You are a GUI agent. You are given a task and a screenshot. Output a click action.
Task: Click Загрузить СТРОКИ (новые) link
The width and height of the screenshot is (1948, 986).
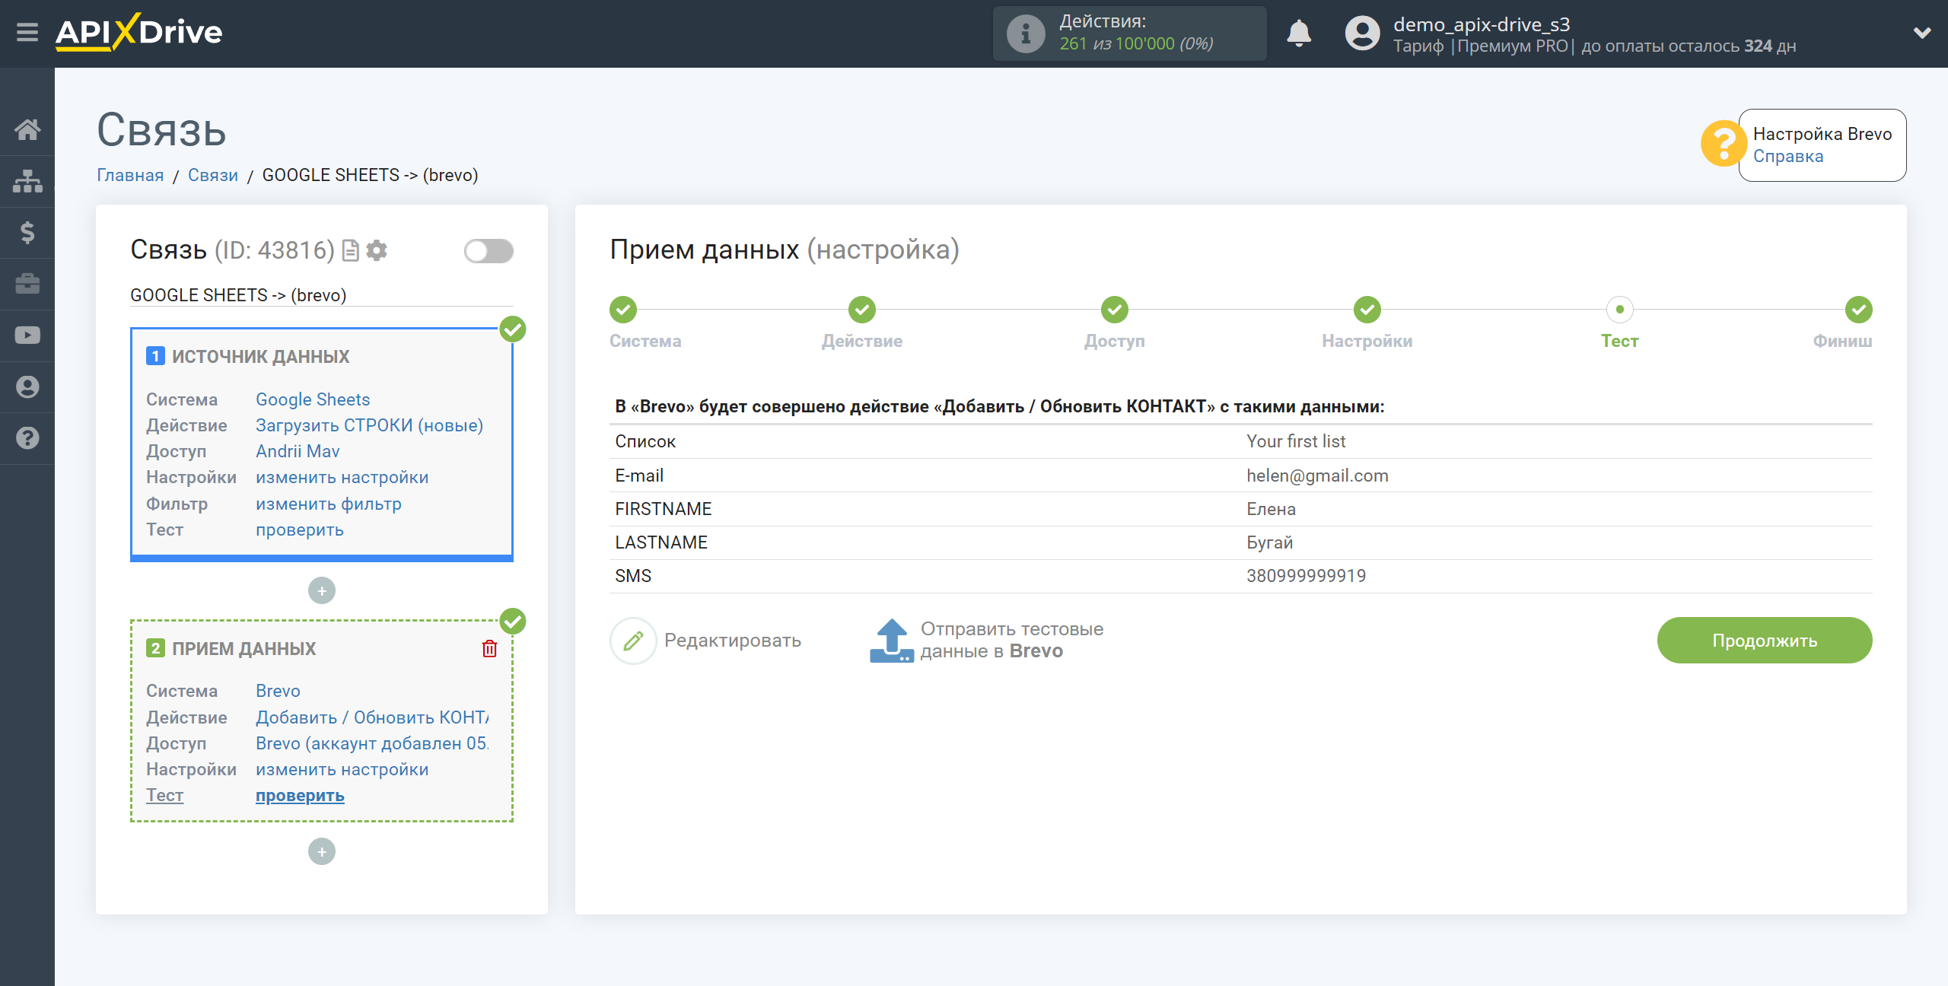369,426
